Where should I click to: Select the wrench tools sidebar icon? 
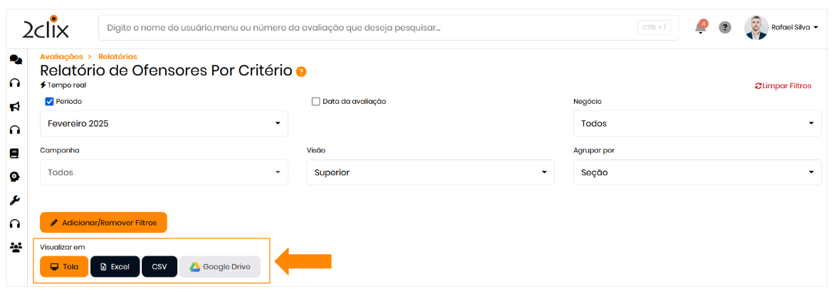point(14,200)
